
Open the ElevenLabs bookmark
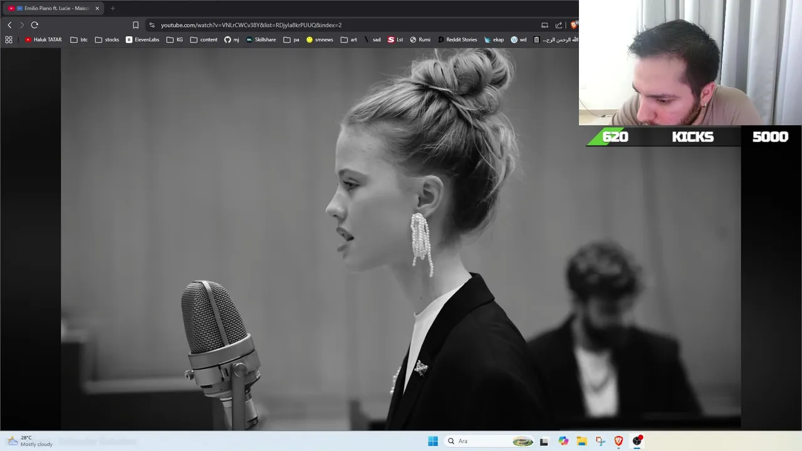point(142,39)
